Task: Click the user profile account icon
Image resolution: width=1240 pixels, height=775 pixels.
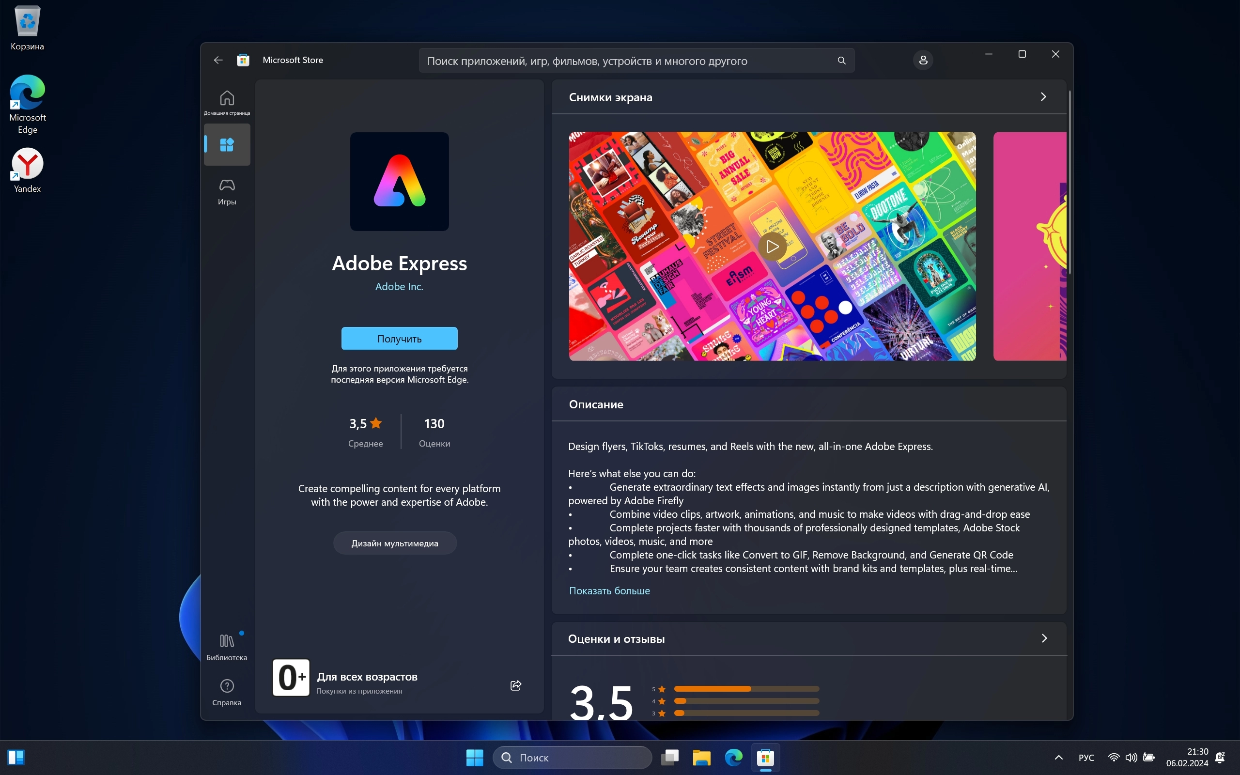Action: click(923, 60)
